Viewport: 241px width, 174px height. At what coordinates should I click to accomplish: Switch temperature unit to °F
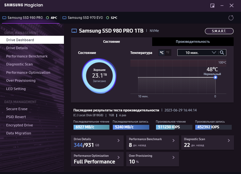(x=168, y=53)
